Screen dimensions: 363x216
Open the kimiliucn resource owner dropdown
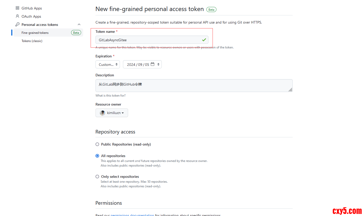(112, 113)
